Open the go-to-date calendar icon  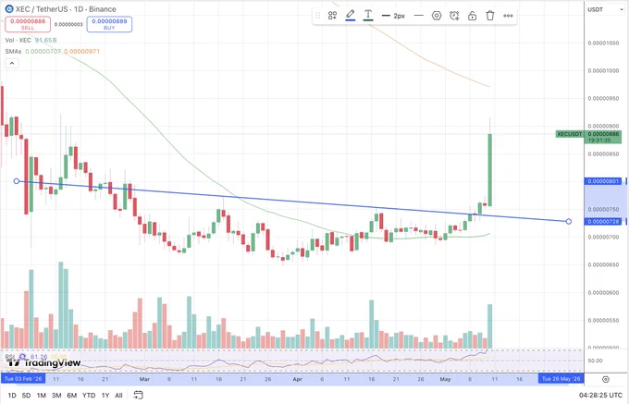[138, 395]
